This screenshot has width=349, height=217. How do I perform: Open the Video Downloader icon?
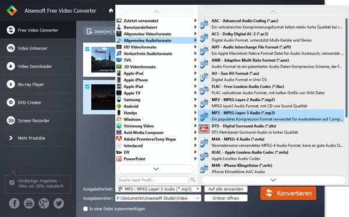click(10, 66)
